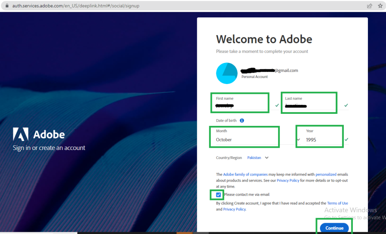
Task: Open the Terms of Use link
Action: (337, 203)
